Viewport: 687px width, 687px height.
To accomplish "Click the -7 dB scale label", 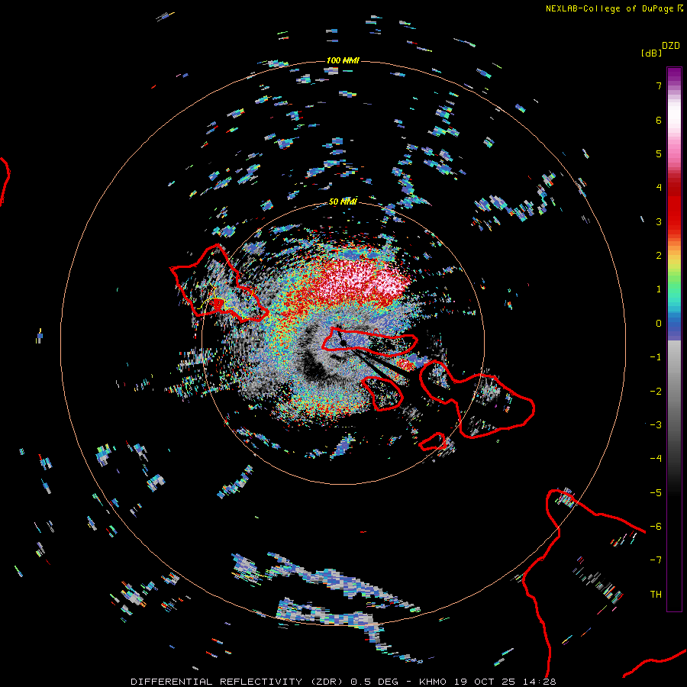I will pos(656,560).
